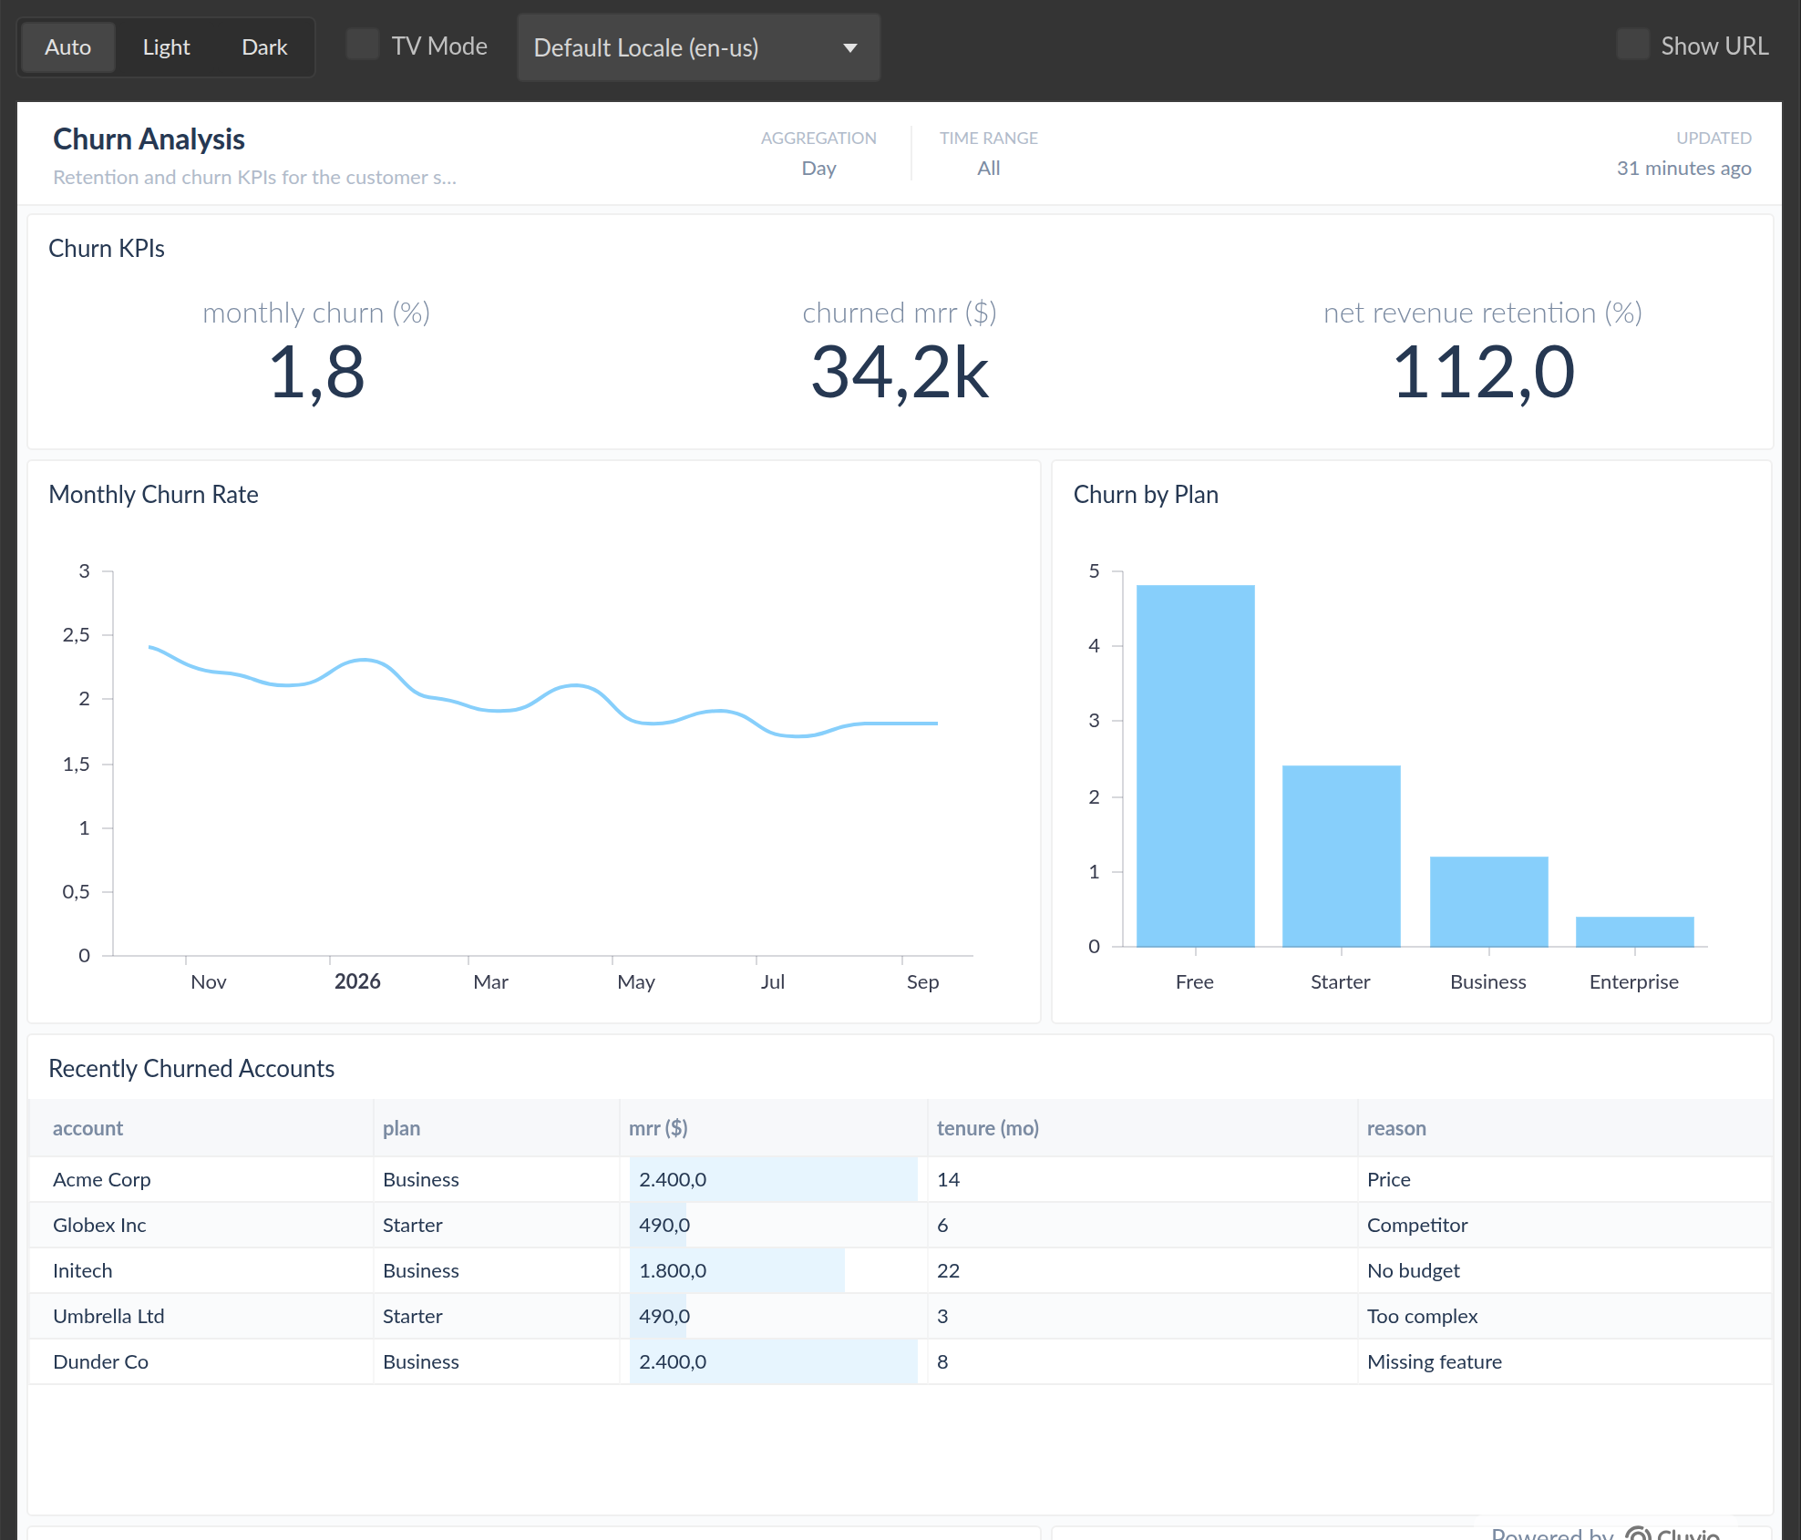Click Umbrella Ltd's 490,0 mrr cell
Image resolution: width=1801 pixels, height=1540 pixels.
(774, 1316)
